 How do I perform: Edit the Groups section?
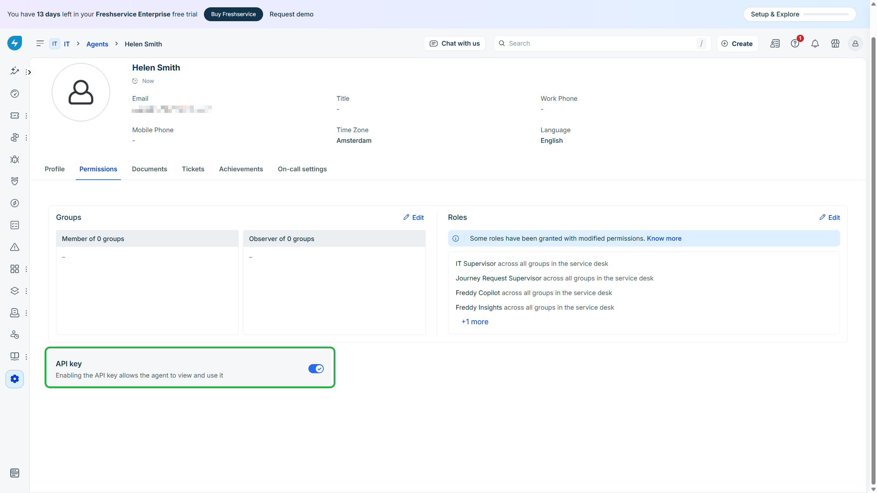tap(414, 218)
